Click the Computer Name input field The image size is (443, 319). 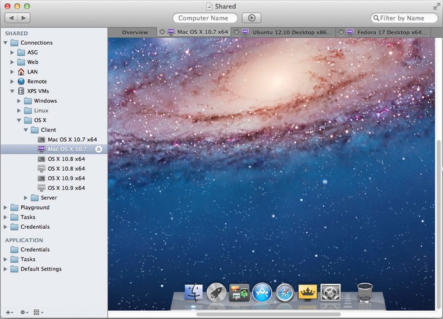[x=205, y=18]
